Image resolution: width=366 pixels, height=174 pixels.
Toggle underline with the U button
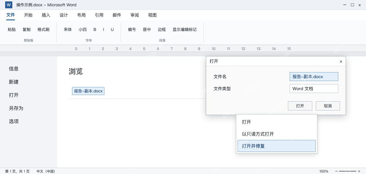pyautogui.click(x=112, y=29)
